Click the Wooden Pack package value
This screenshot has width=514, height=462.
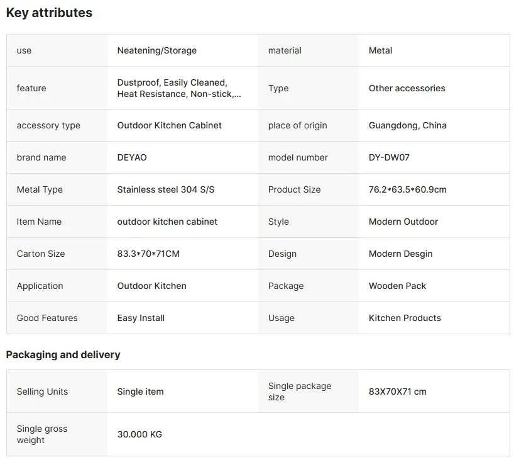pyautogui.click(x=397, y=286)
